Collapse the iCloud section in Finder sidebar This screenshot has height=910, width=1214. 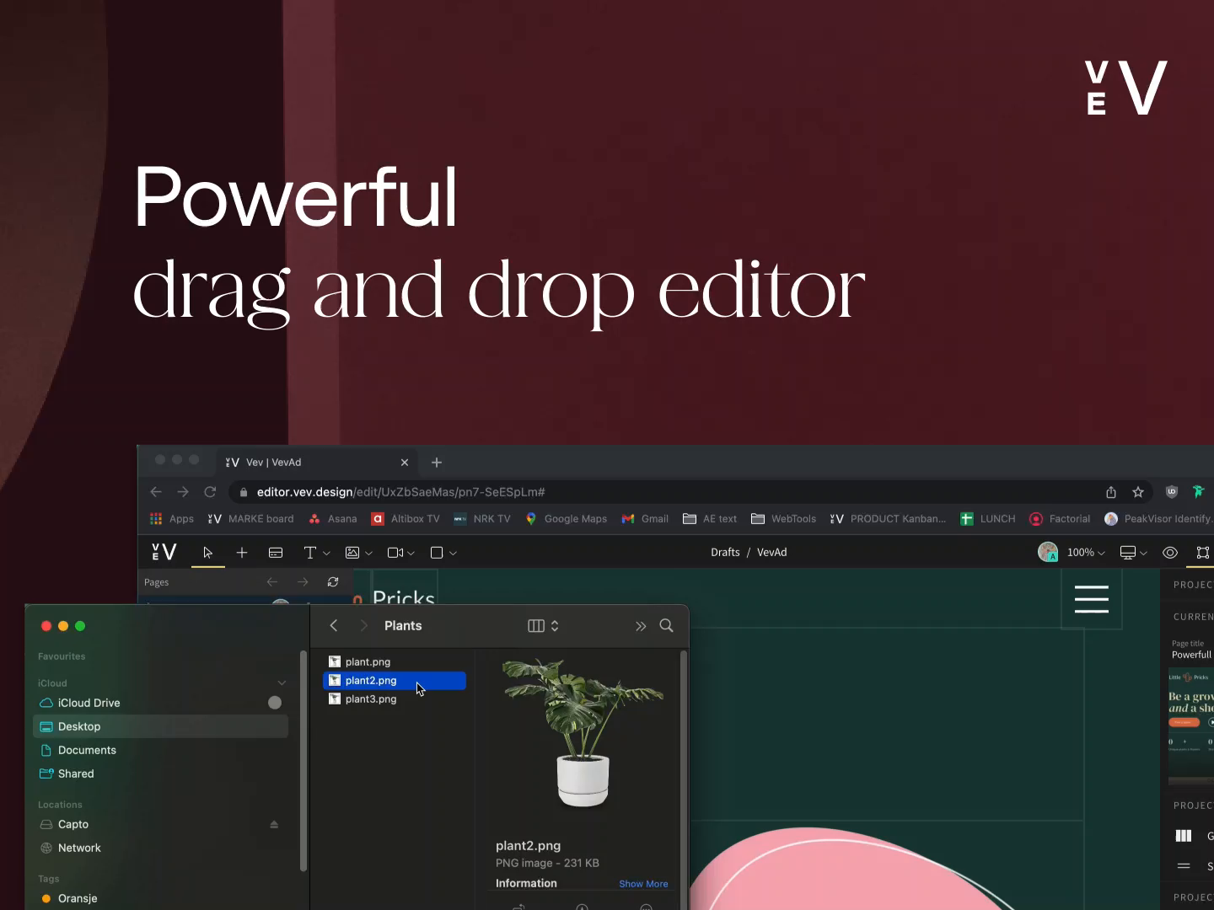(x=282, y=683)
